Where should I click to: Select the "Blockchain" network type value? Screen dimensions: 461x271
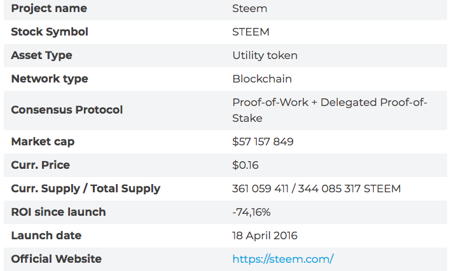click(x=263, y=79)
